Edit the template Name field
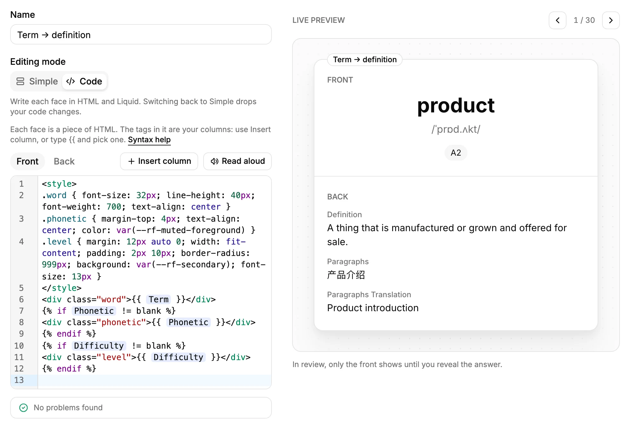The height and width of the screenshot is (429, 630). (x=141, y=35)
